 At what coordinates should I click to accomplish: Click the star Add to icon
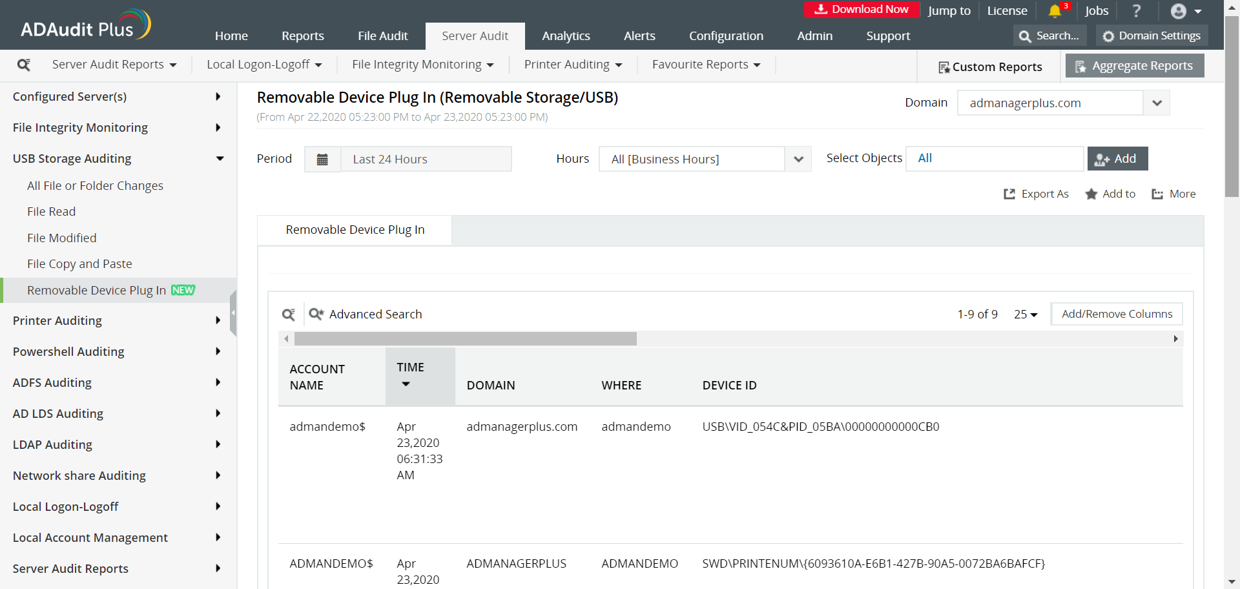click(1091, 194)
